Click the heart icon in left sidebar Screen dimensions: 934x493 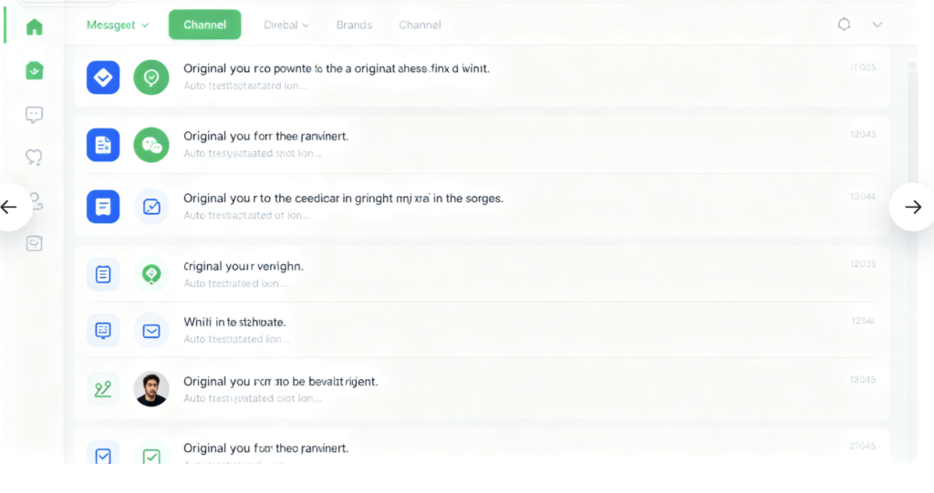coord(35,158)
